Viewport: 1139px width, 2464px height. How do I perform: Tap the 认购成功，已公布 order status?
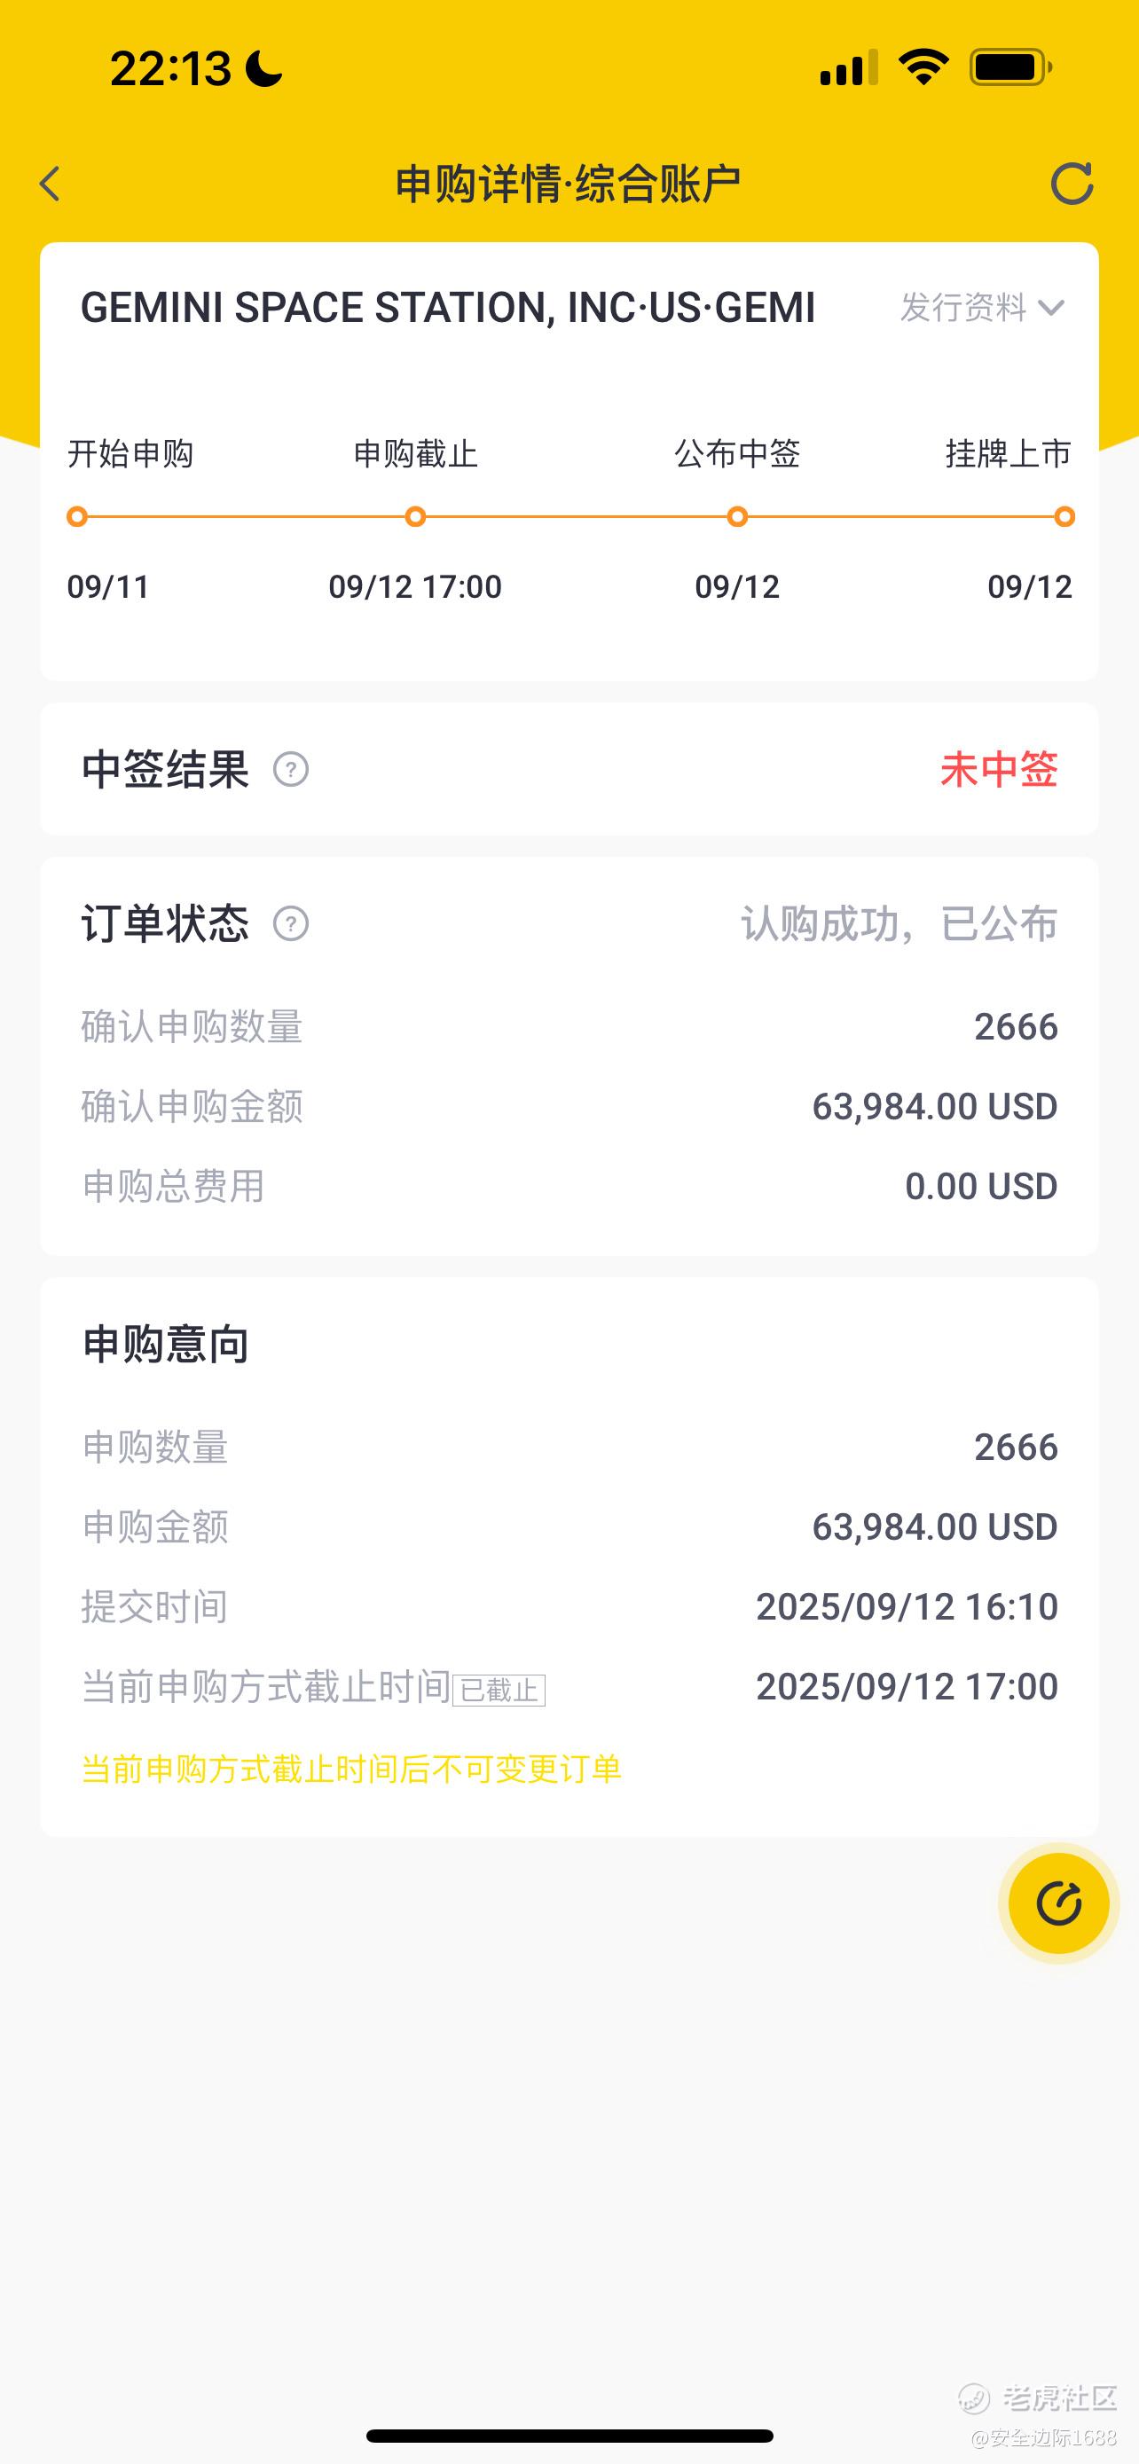click(899, 924)
